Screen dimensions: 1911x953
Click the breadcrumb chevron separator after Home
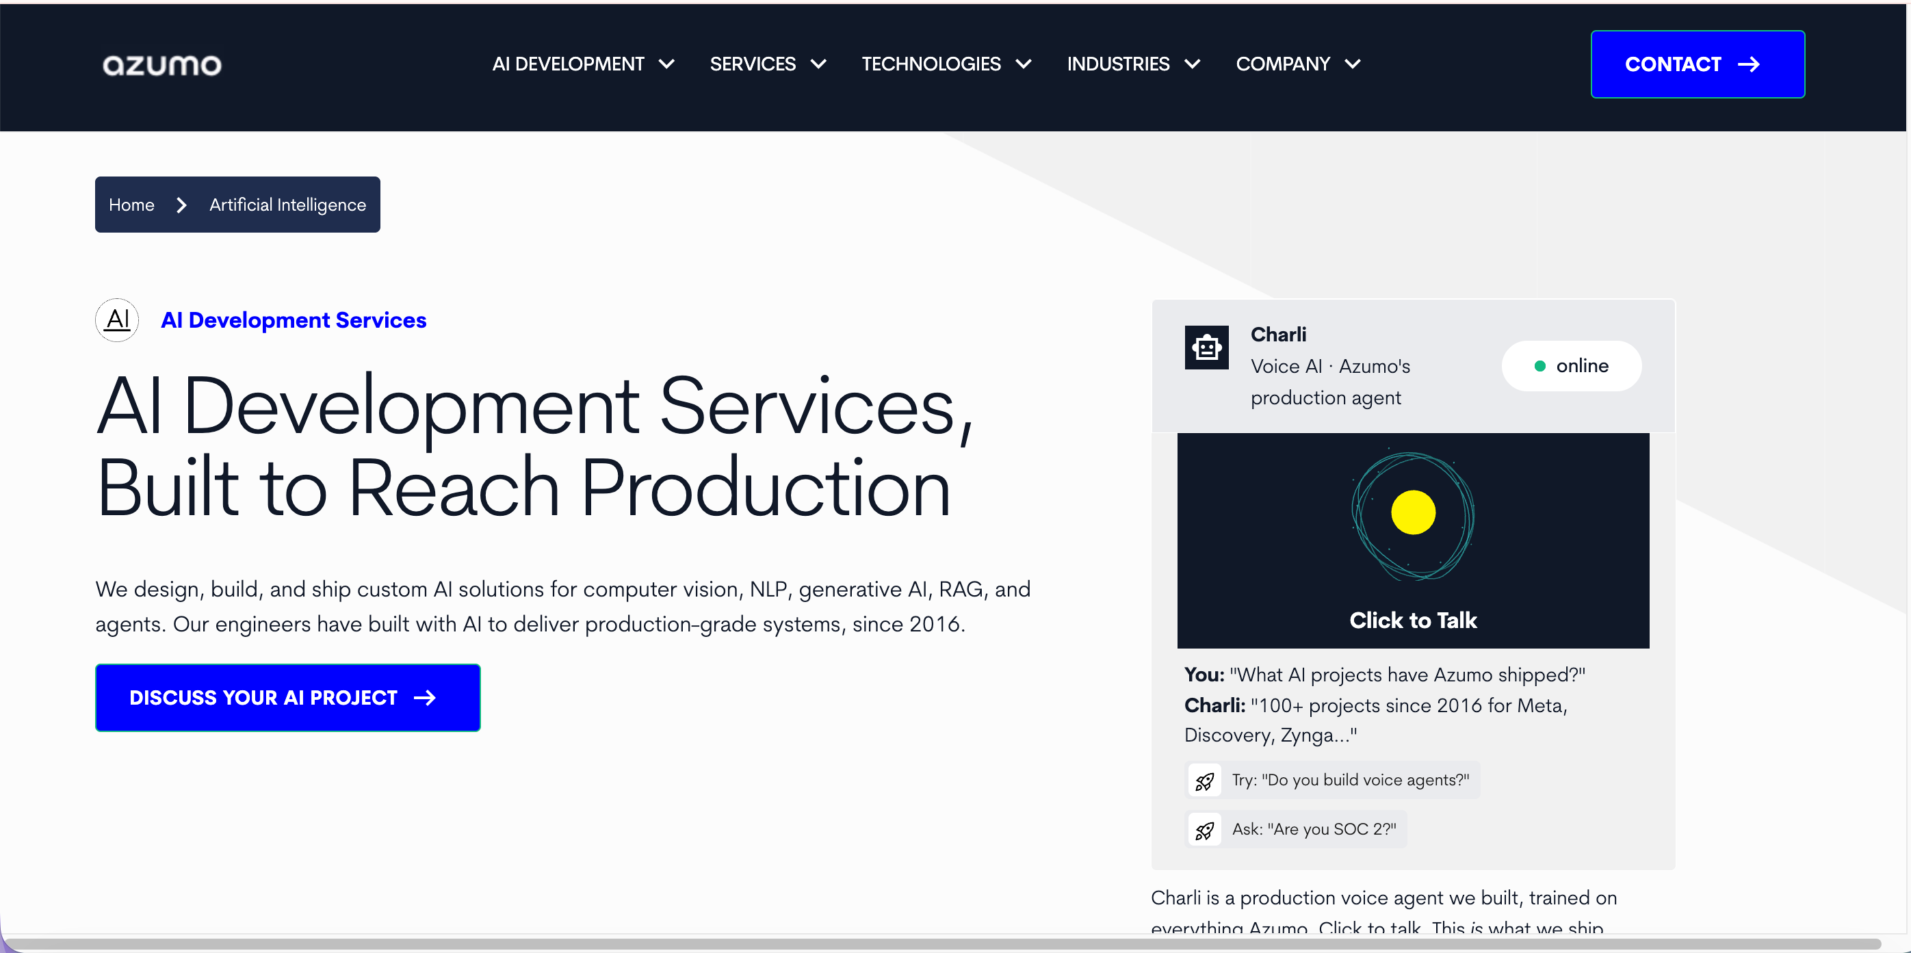click(x=182, y=205)
